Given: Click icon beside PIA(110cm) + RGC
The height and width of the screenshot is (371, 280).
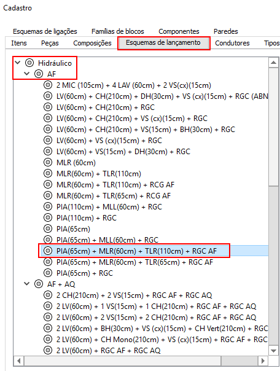Looking at the screenshot, I should point(48,217).
